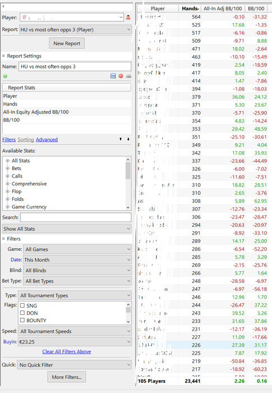
Task: Click Clear All Filters Above link
Action: coord(67,351)
